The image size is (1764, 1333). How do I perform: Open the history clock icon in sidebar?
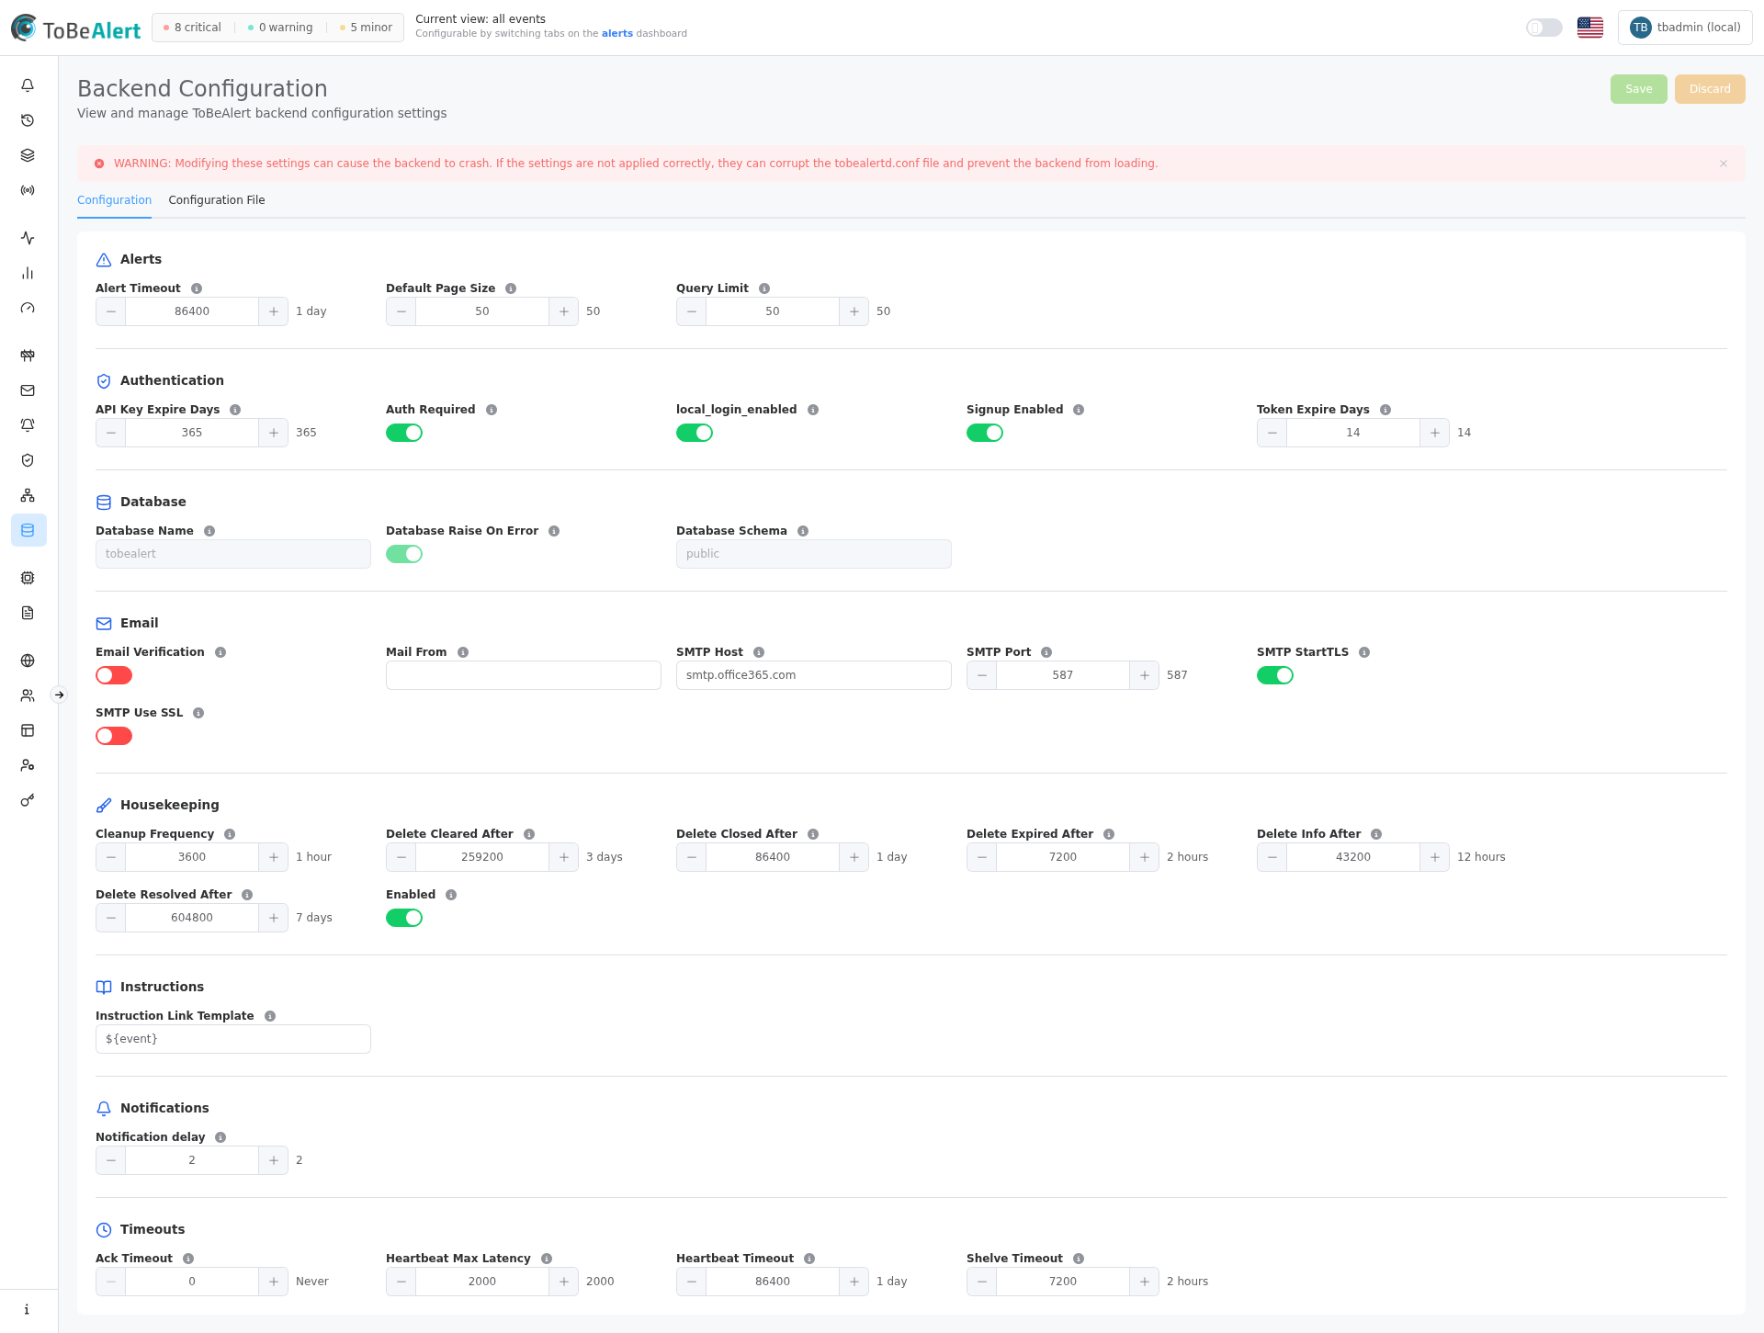point(28,120)
